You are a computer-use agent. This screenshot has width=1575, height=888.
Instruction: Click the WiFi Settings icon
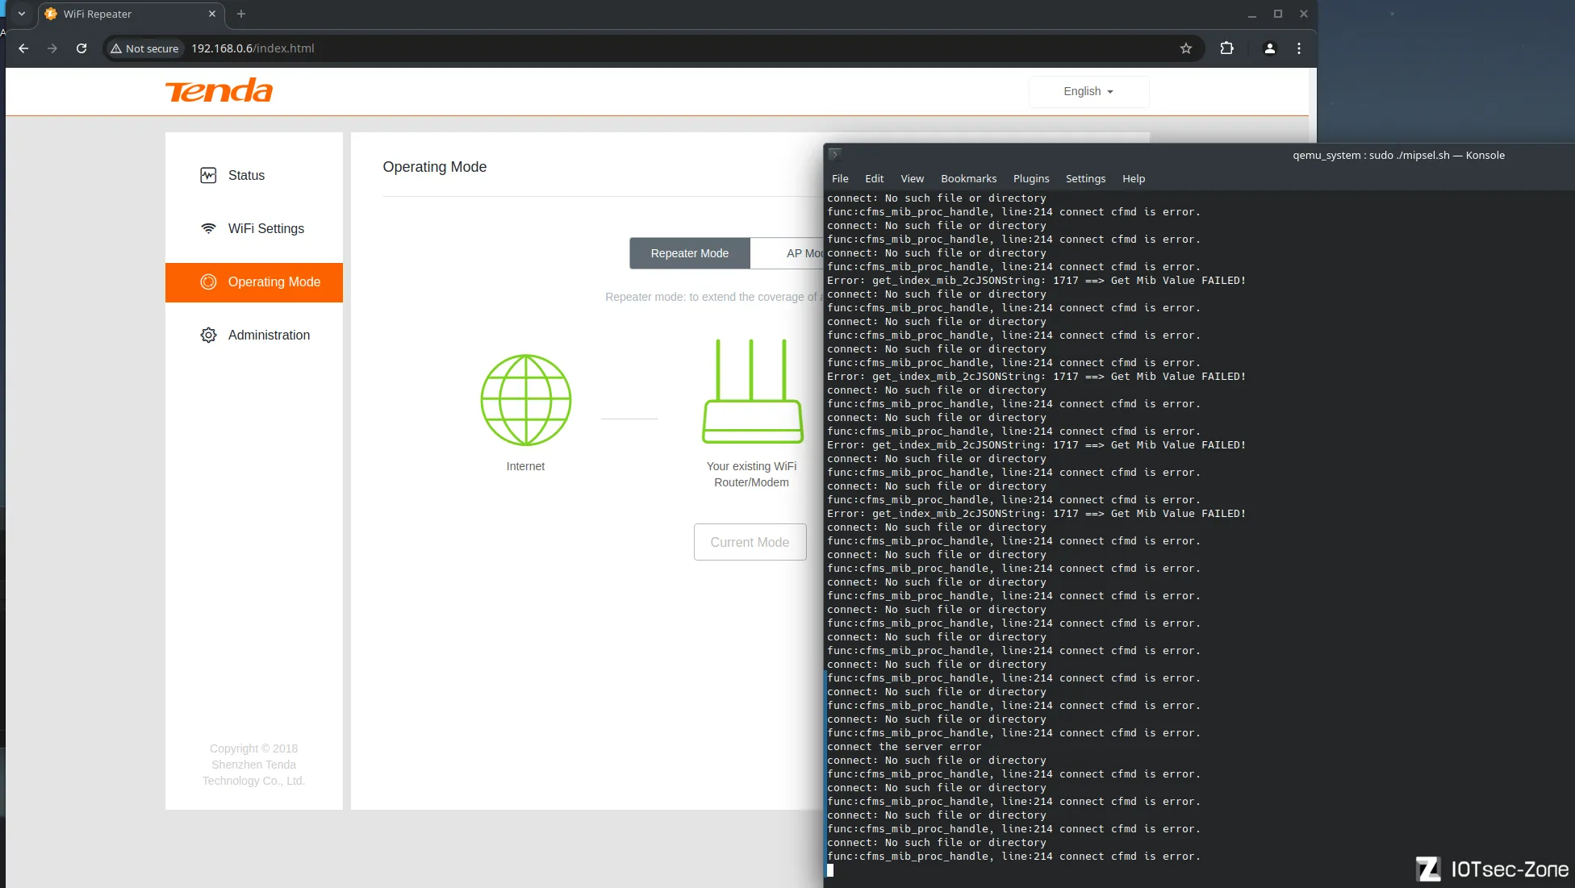point(208,228)
